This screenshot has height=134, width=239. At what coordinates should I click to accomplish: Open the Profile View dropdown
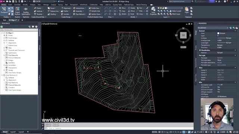[94, 8]
